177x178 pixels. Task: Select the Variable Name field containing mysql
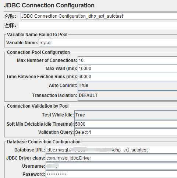pyautogui.click(x=108, y=43)
